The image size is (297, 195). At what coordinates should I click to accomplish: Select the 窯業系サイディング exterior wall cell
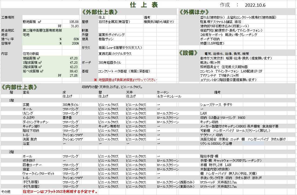pos(111,35)
